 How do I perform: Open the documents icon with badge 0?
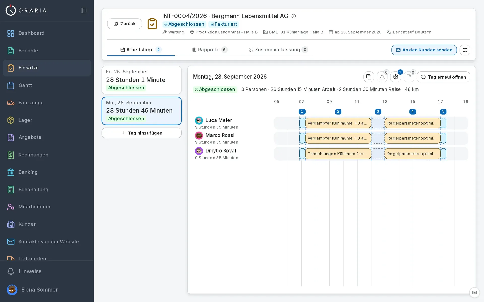pyautogui.click(x=409, y=77)
